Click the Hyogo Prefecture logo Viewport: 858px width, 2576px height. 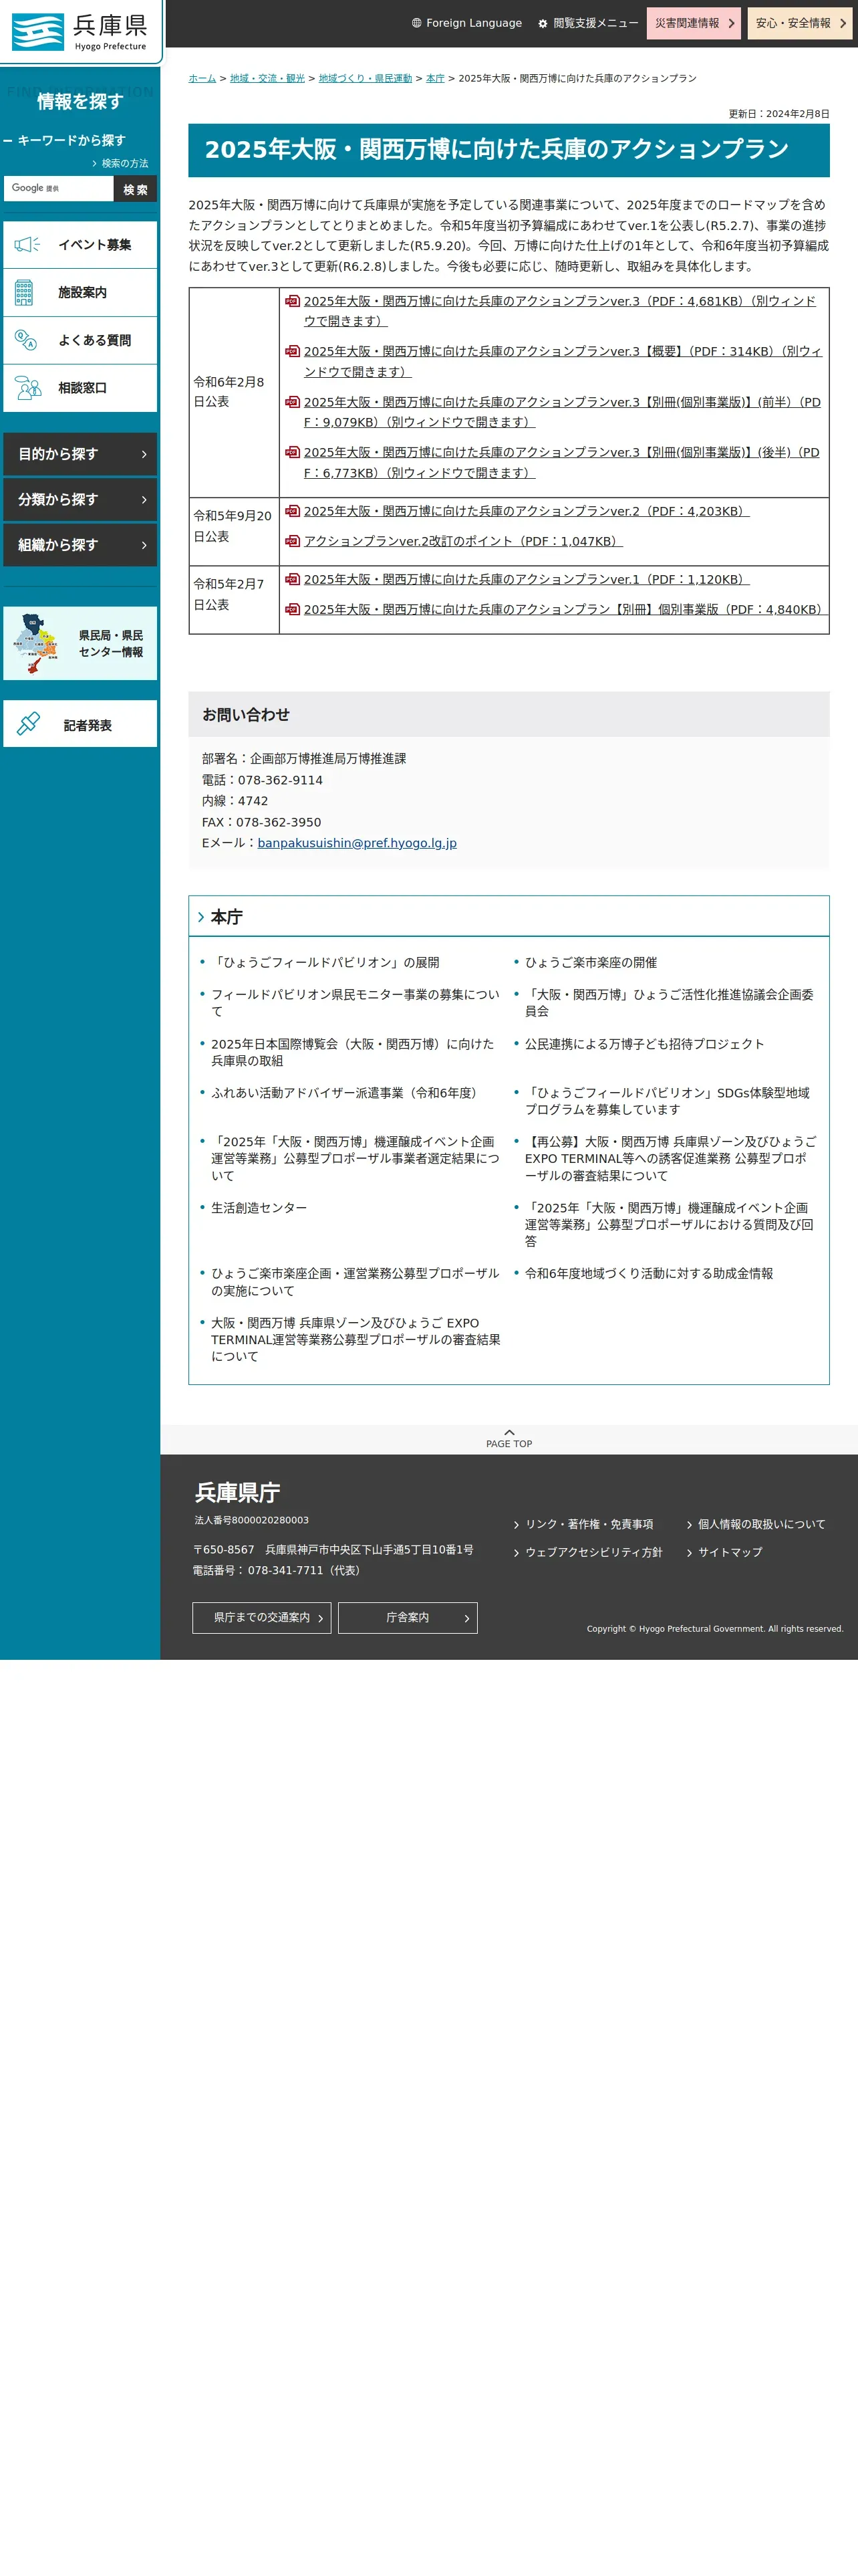click(x=79, y=31)
